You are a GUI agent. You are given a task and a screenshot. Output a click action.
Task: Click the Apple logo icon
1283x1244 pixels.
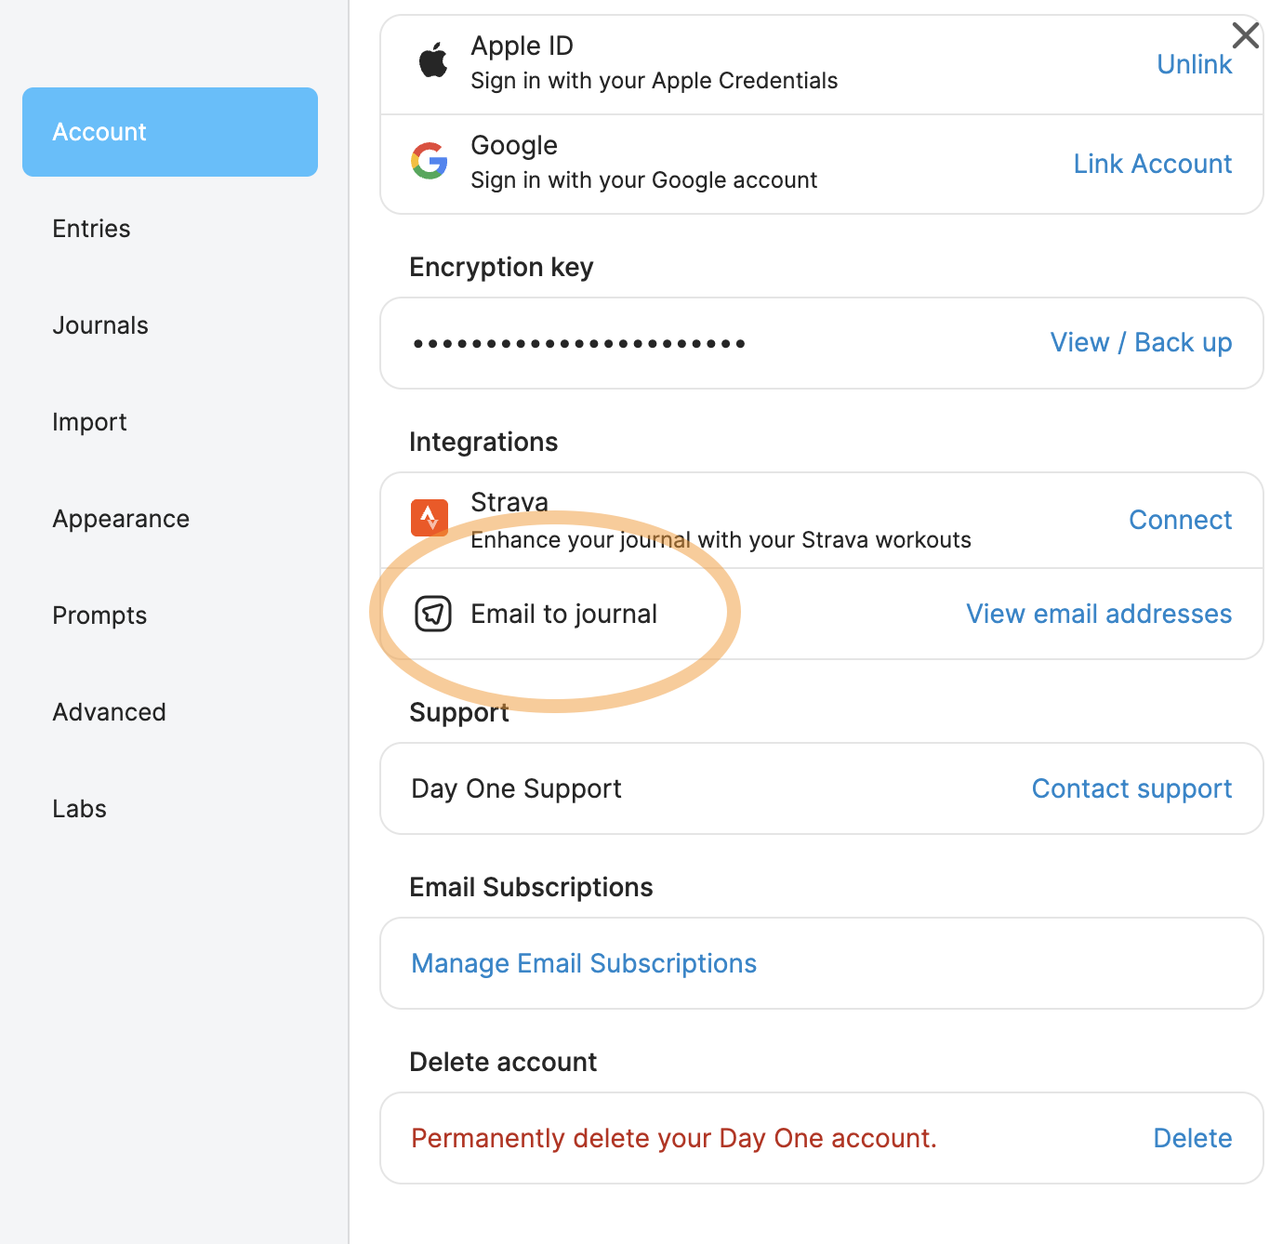[432, 61]
